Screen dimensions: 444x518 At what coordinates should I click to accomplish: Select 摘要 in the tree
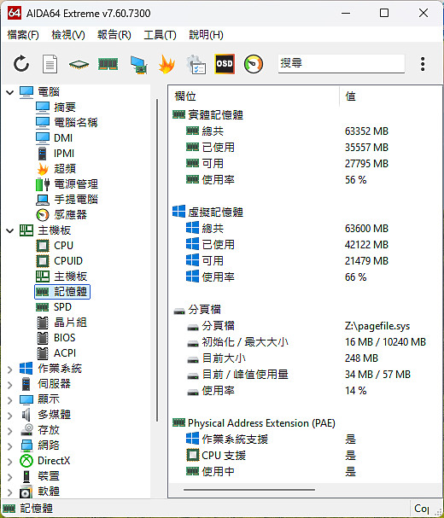point(65,107)
